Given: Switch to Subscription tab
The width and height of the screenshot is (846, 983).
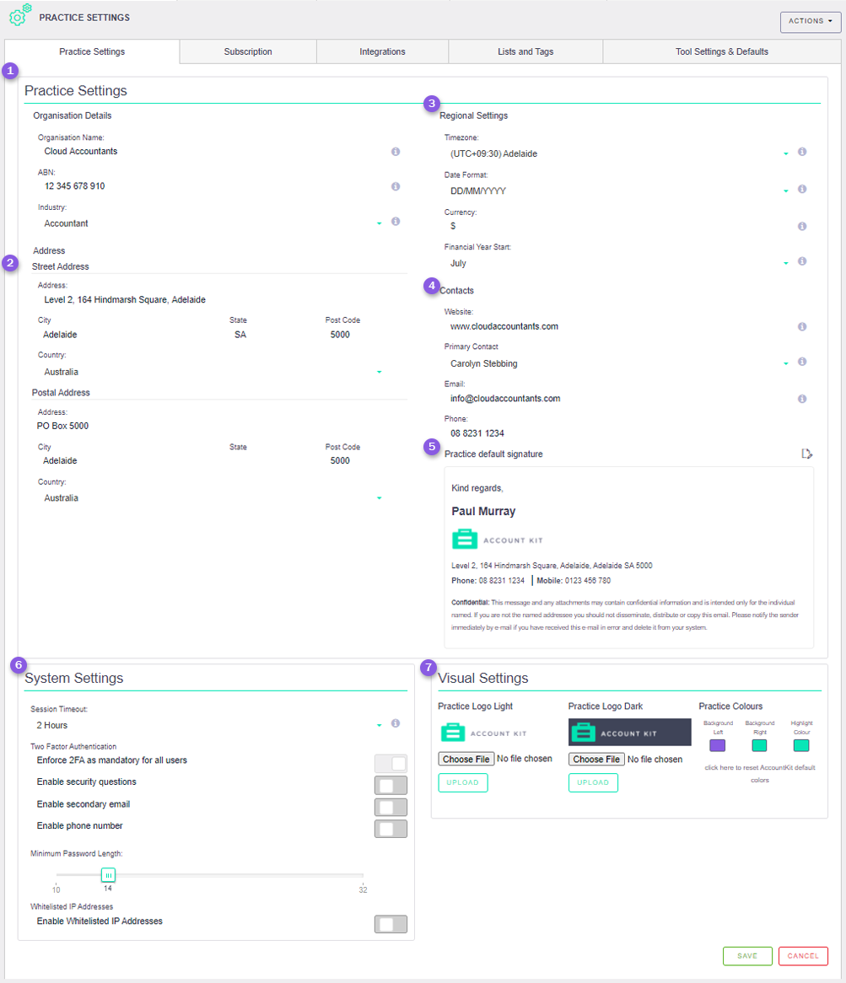Looking at the screenshot, I should [248, 51].
